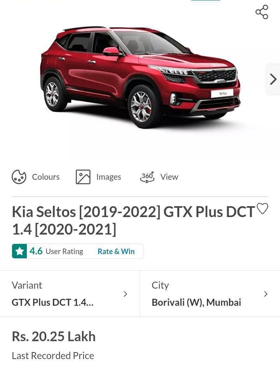Select the Images label
280x368 pixels.
pyautogui.click(x=108, y=177)
